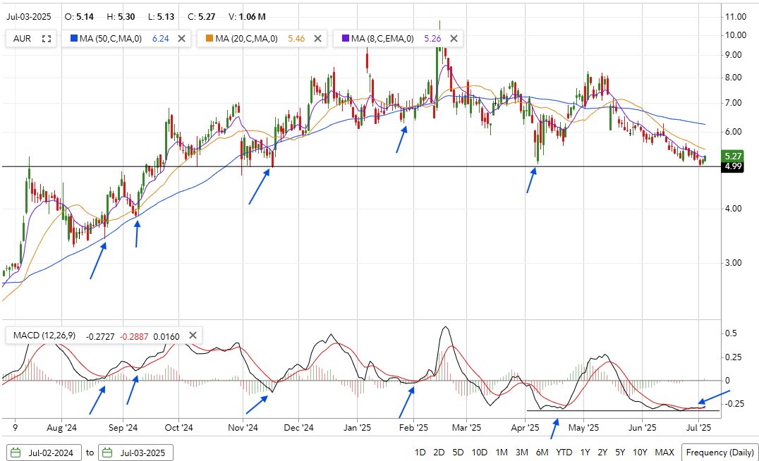Select the YTD time range
The image size is (759, 461).
point(564,453)
